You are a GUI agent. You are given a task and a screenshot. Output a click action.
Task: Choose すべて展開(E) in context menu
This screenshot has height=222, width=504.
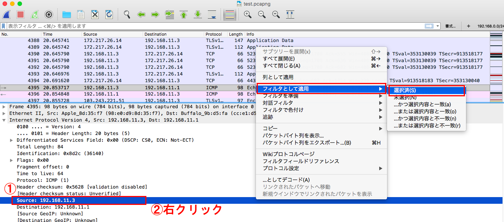point(321,59)
